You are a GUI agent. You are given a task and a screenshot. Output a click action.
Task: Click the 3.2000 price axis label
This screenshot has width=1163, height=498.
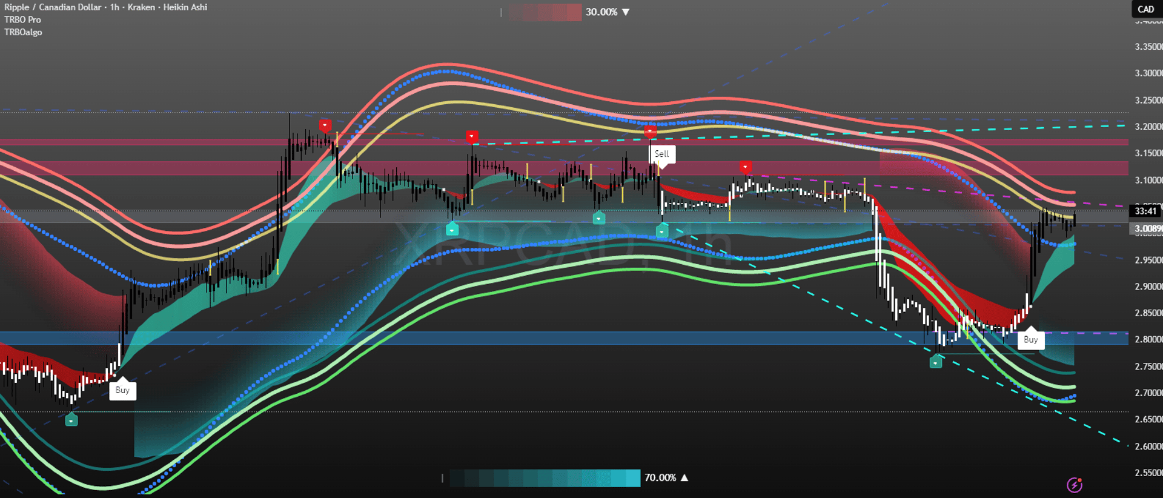[x=1148, y=127]
